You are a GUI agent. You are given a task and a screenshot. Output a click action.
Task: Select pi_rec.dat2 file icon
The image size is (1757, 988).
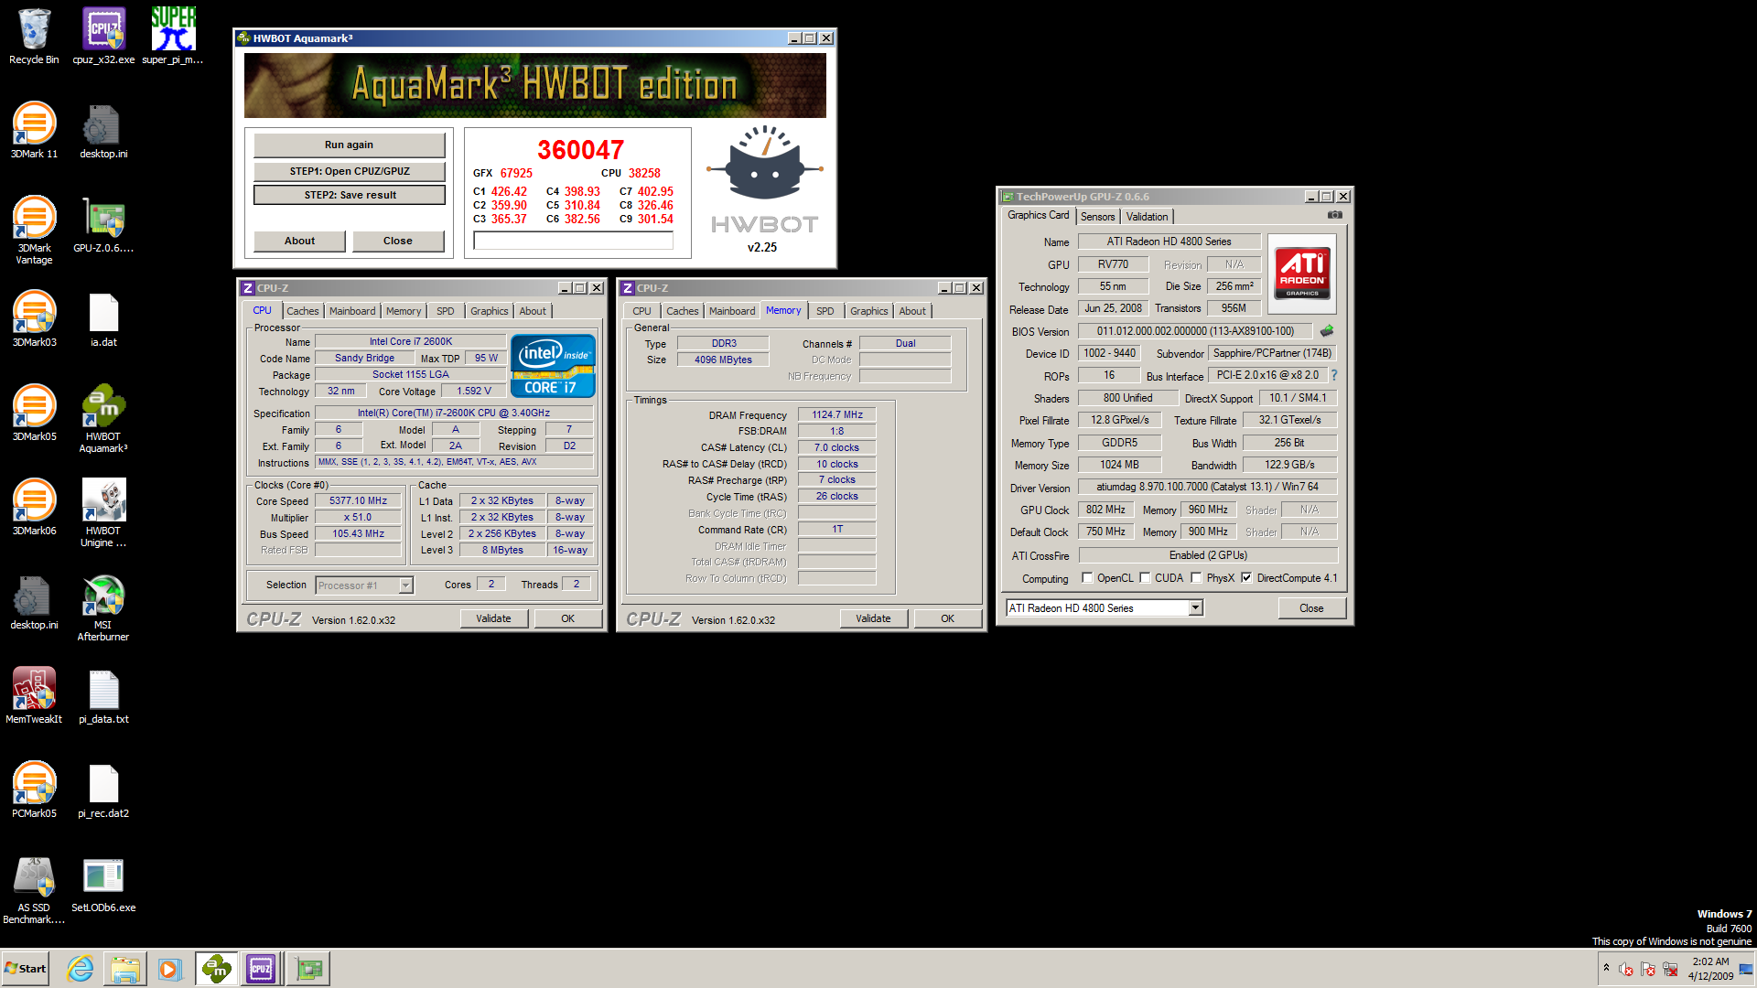pyautogui.click(x=103, y=790)
